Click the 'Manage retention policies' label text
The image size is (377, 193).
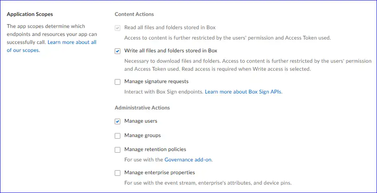pyautogui.click(x=155, y=149)
